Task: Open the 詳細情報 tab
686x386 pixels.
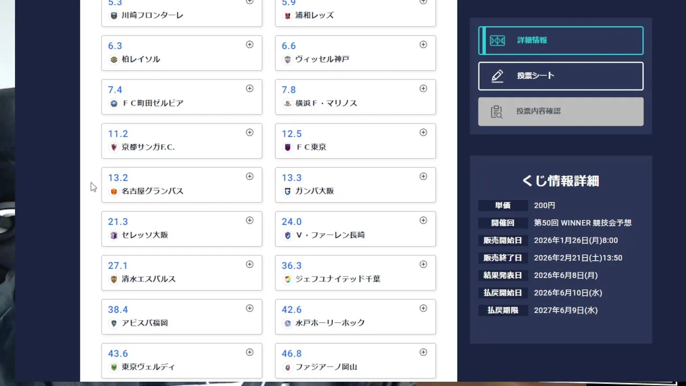Action: tap(561, 40)
